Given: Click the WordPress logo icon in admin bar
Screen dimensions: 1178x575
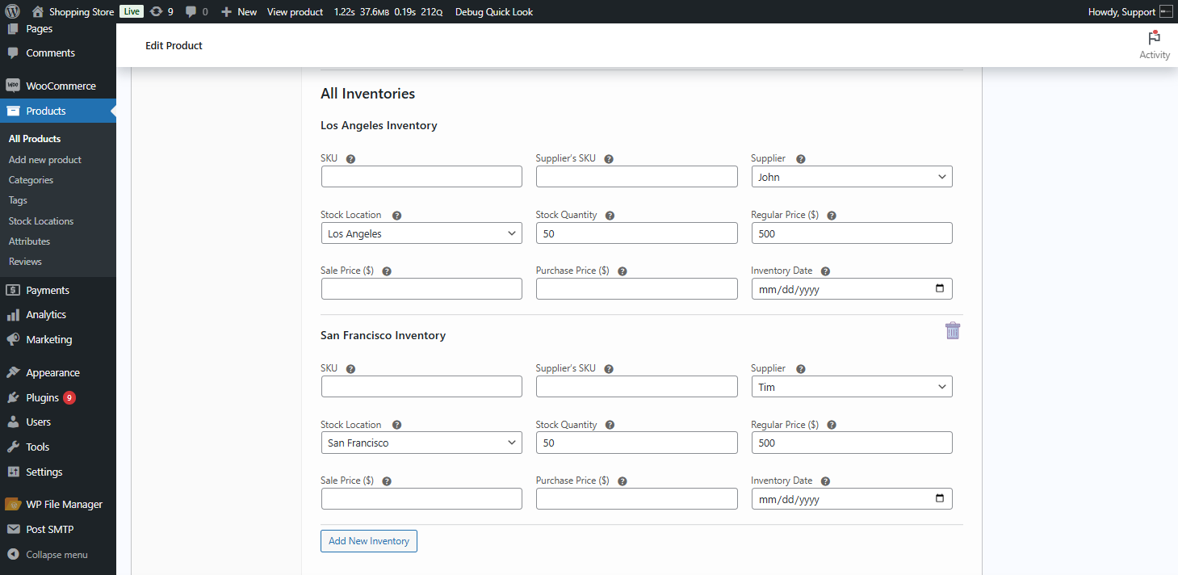Looking at the screenshot, I should [x=12, y=11].
